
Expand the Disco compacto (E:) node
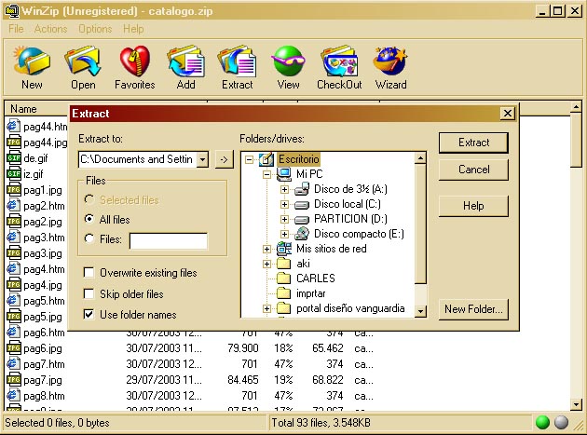click(x=284, y=235)
